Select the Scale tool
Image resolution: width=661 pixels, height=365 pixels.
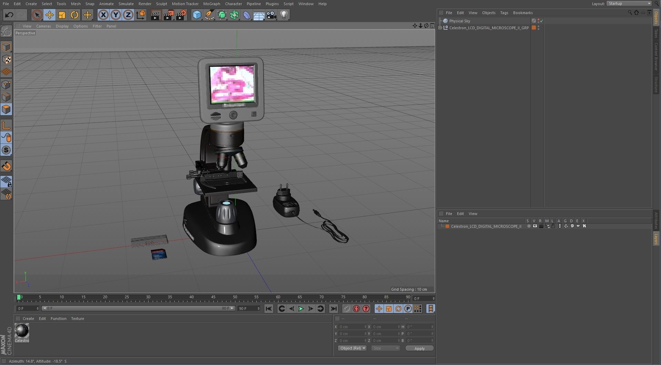(62, 15)
